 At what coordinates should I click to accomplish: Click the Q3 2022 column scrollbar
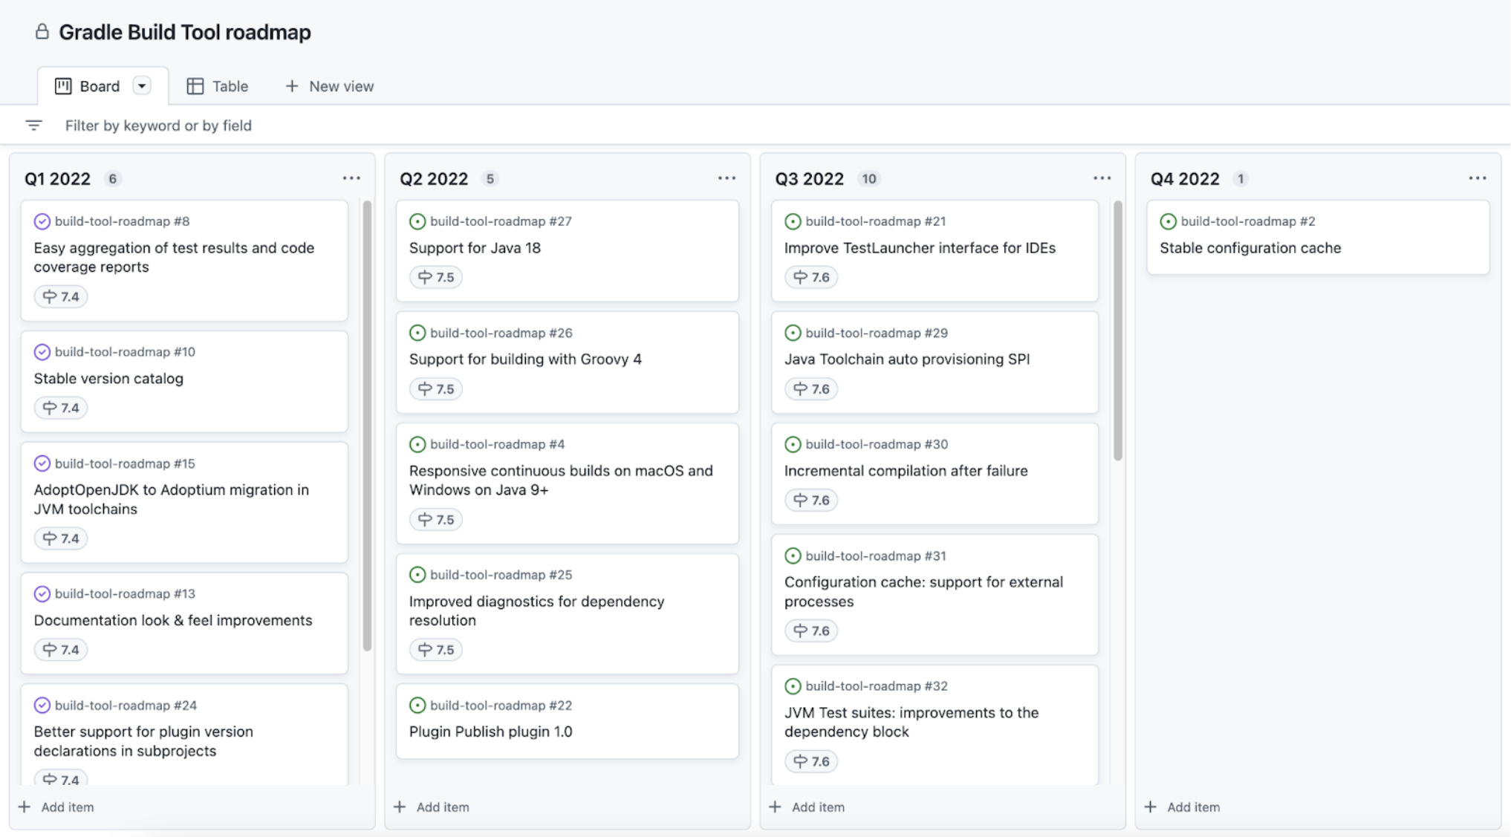point(1117,330)
